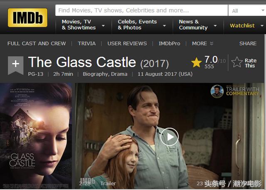Click the empty Rate This star

[237, 62]
